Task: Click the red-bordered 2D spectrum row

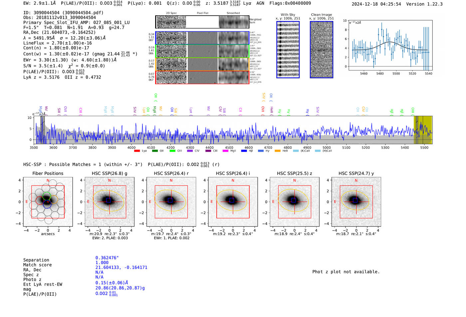Action: [x=202, y=77]
